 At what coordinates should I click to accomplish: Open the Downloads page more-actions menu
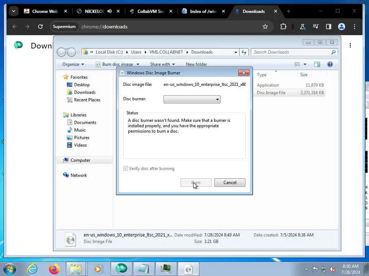pyautogui.click(x=350, y=45)
